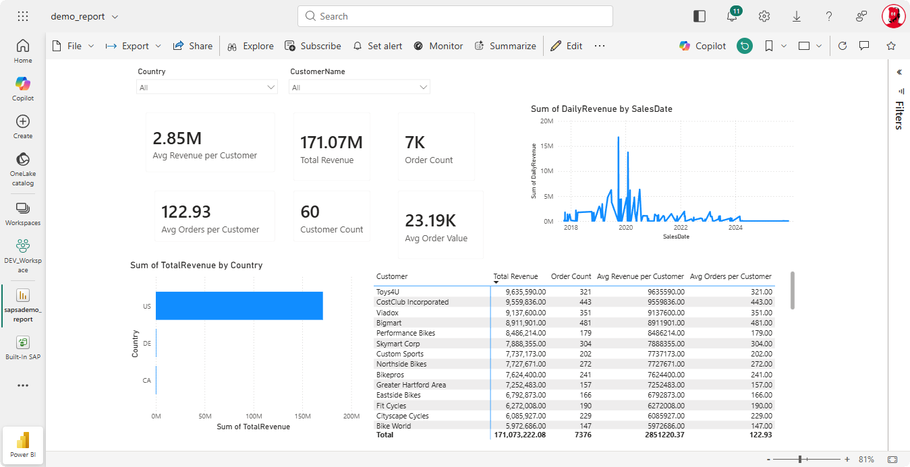Open the settings gear icon

click(764, 16)
